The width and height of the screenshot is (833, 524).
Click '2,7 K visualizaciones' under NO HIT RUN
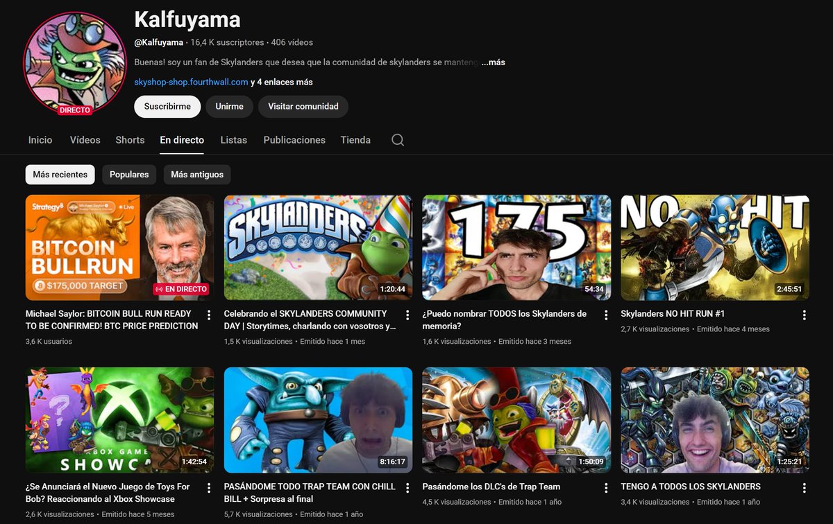656,329
